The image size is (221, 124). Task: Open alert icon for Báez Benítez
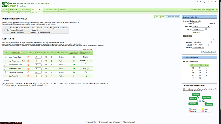28,69
